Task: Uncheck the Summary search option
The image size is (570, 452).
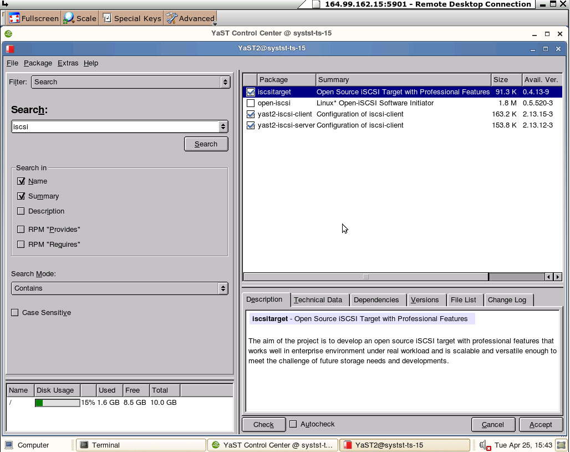Action: (x=21, y=196)
